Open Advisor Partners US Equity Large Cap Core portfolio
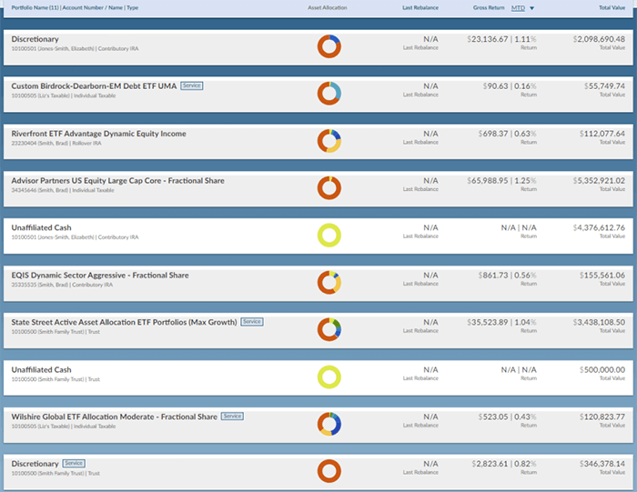Screen dimensions: 637x492 [x=117, y=181]
